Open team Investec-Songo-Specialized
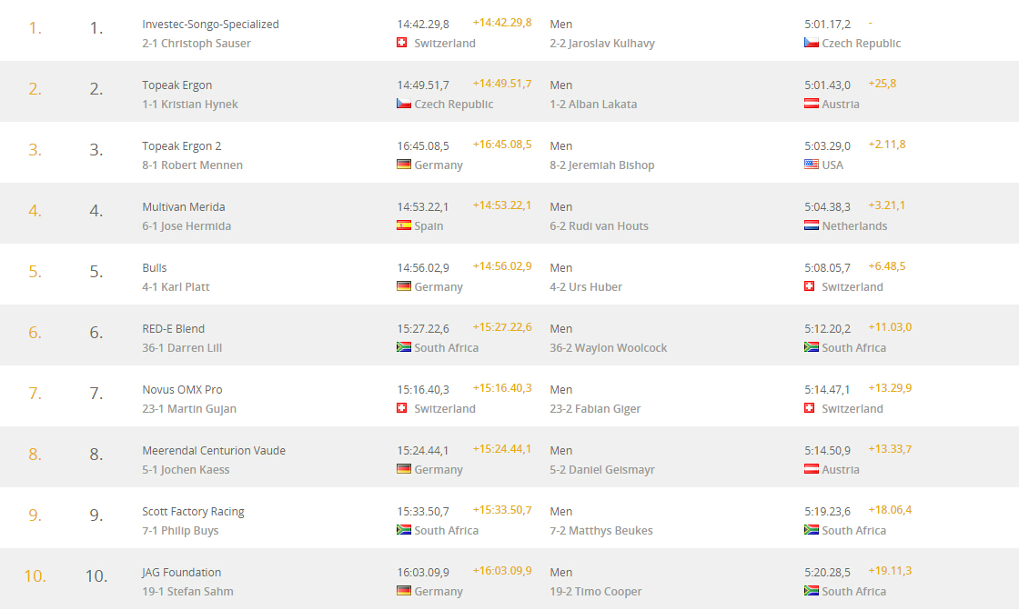 210,24
